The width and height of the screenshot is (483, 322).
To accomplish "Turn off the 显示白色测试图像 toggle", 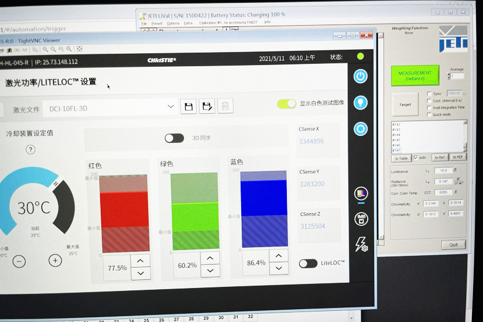I will [x=287, y=104].
